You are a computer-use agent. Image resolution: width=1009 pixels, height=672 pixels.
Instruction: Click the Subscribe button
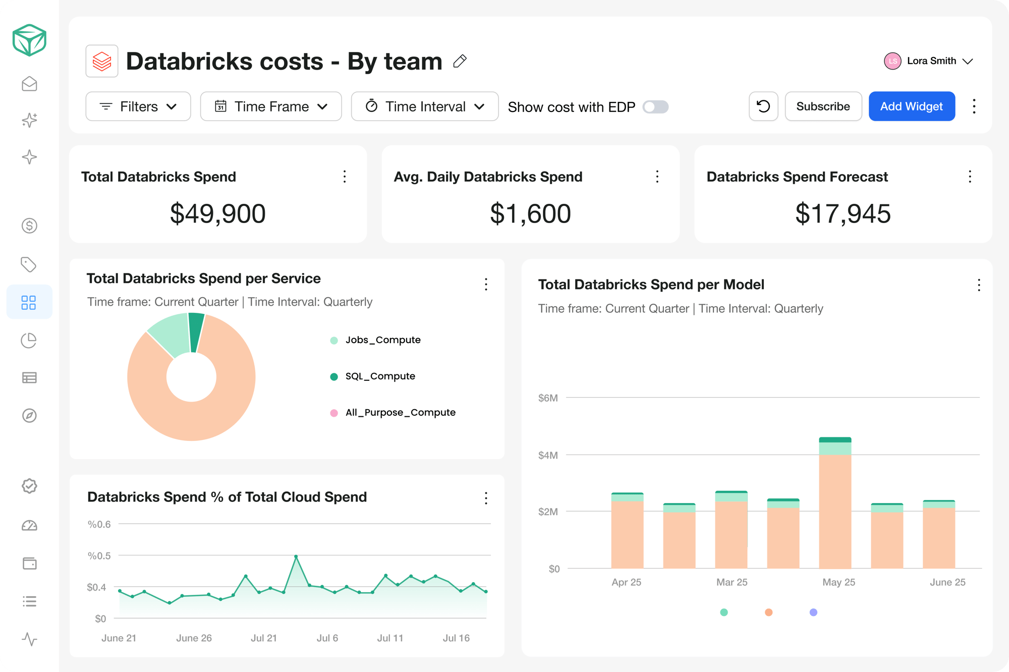tap(823, 106)
